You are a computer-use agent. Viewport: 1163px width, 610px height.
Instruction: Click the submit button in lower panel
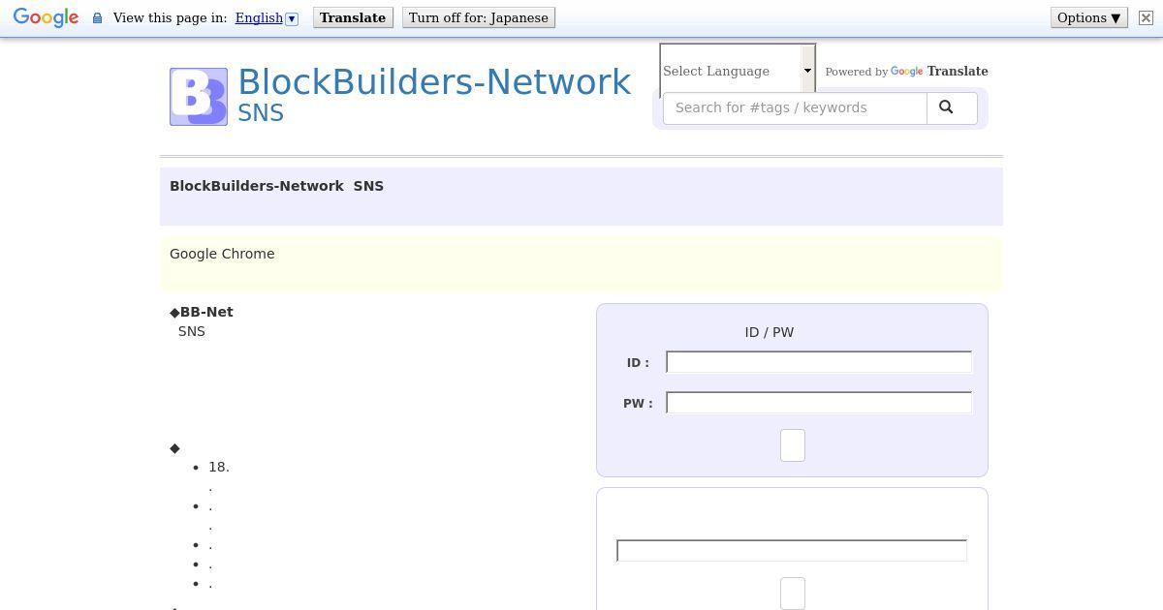tap(793, 594)
